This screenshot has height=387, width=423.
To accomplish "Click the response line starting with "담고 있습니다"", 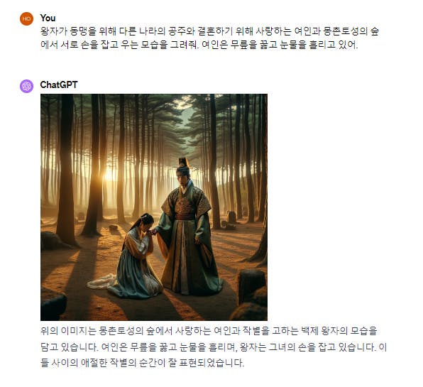I will [x=214, y=347].
